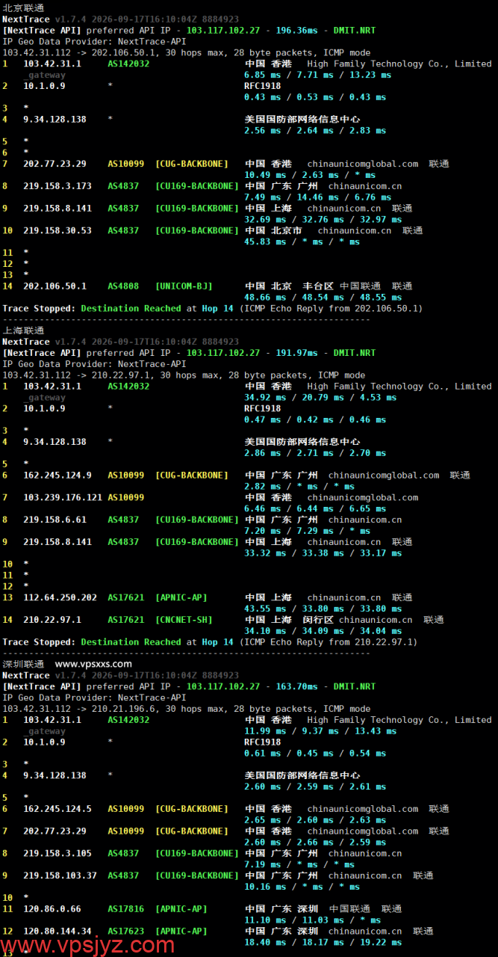Click the IP address 219.158.3.105
498x957 pixels.
coord(57,853)
